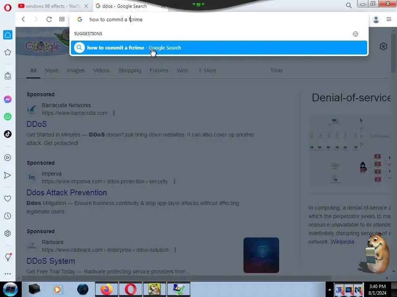The height and width of the screenshot is (297, 397).
Task: Switch to News results tab
Action: click(52, 70)
